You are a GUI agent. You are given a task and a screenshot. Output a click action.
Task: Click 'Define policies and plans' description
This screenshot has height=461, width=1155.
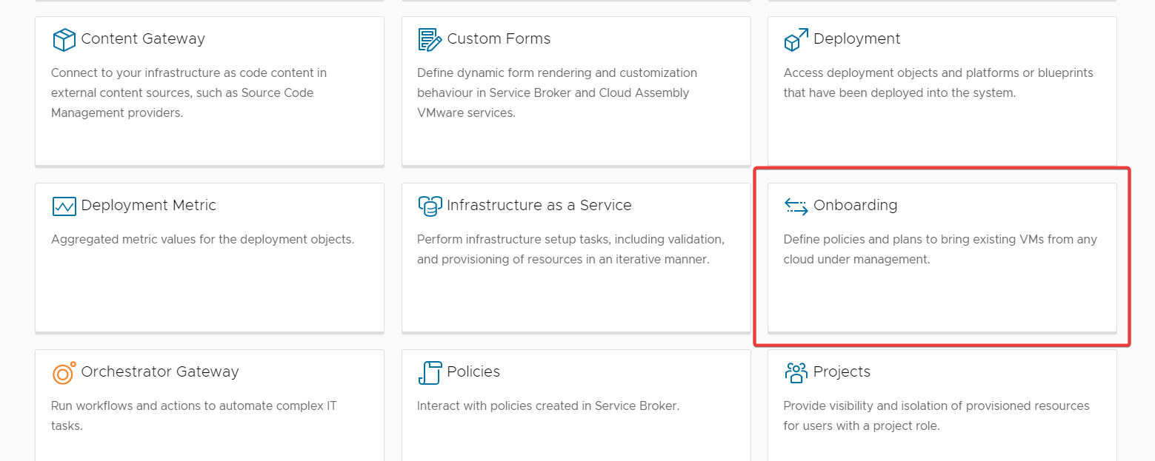[x=940, y=249]
